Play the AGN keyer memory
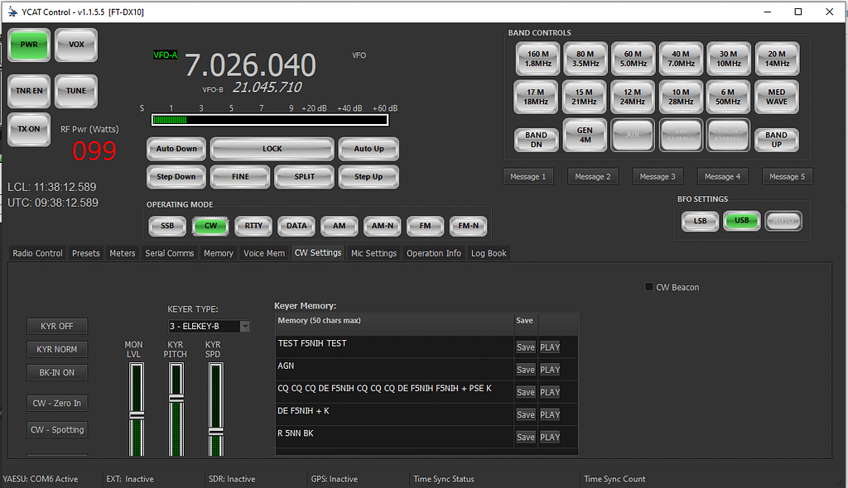848x488 pixels. (x=550, y=370)
